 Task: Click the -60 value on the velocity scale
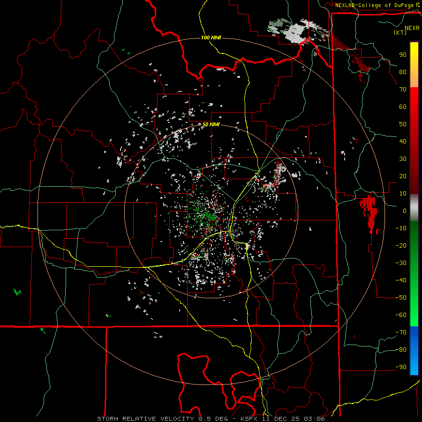(x=401, y=315)
